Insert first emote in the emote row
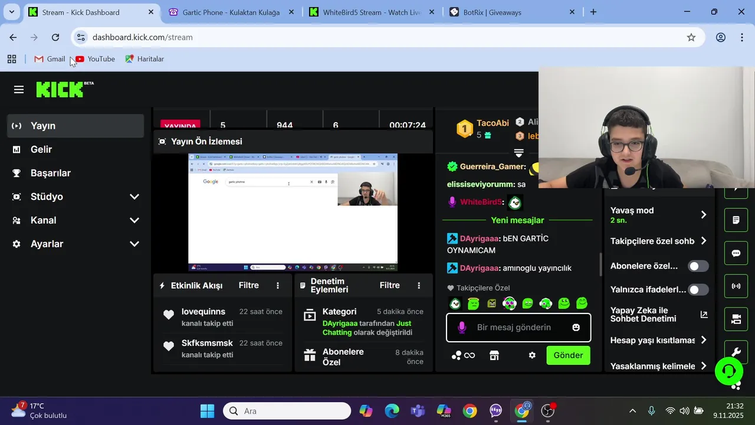755x425 pixels. pos(455,303)
